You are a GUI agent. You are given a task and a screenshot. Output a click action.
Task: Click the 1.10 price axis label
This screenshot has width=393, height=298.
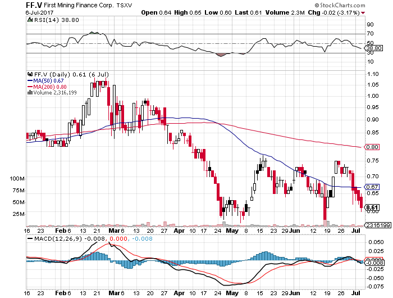pos(373,74)
